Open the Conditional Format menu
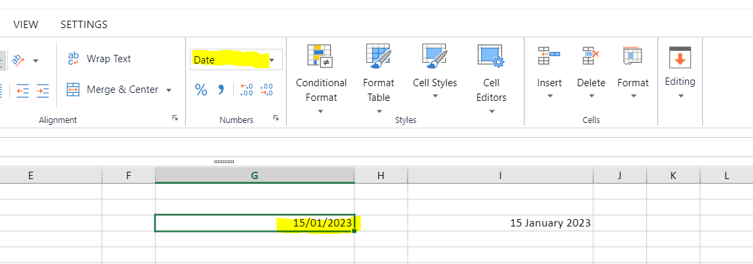Screen dimensions: 753x264 coord(321,79)
